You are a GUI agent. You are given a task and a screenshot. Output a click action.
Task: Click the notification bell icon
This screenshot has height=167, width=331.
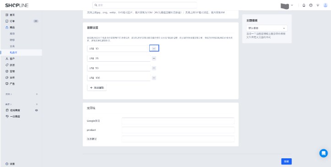(x=304, y=5)
